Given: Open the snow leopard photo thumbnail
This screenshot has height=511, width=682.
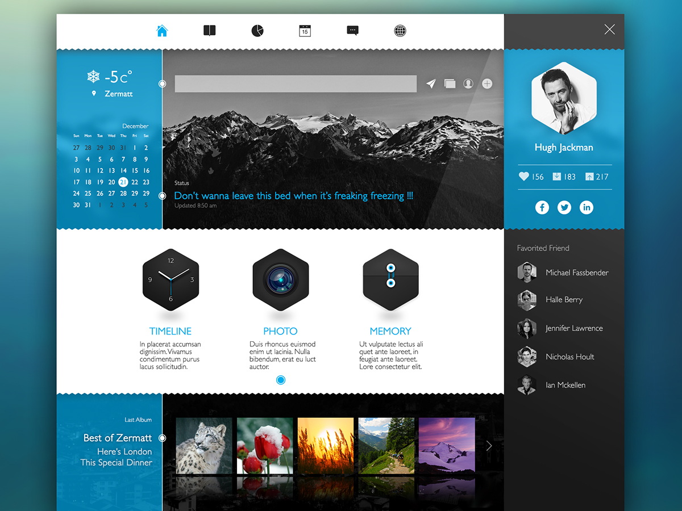Looking at the screenshot, I should point(204,446).
